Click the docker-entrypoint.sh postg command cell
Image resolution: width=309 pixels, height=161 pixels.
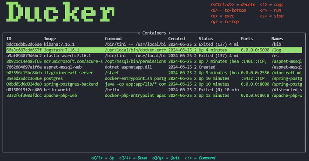(135, 78)
